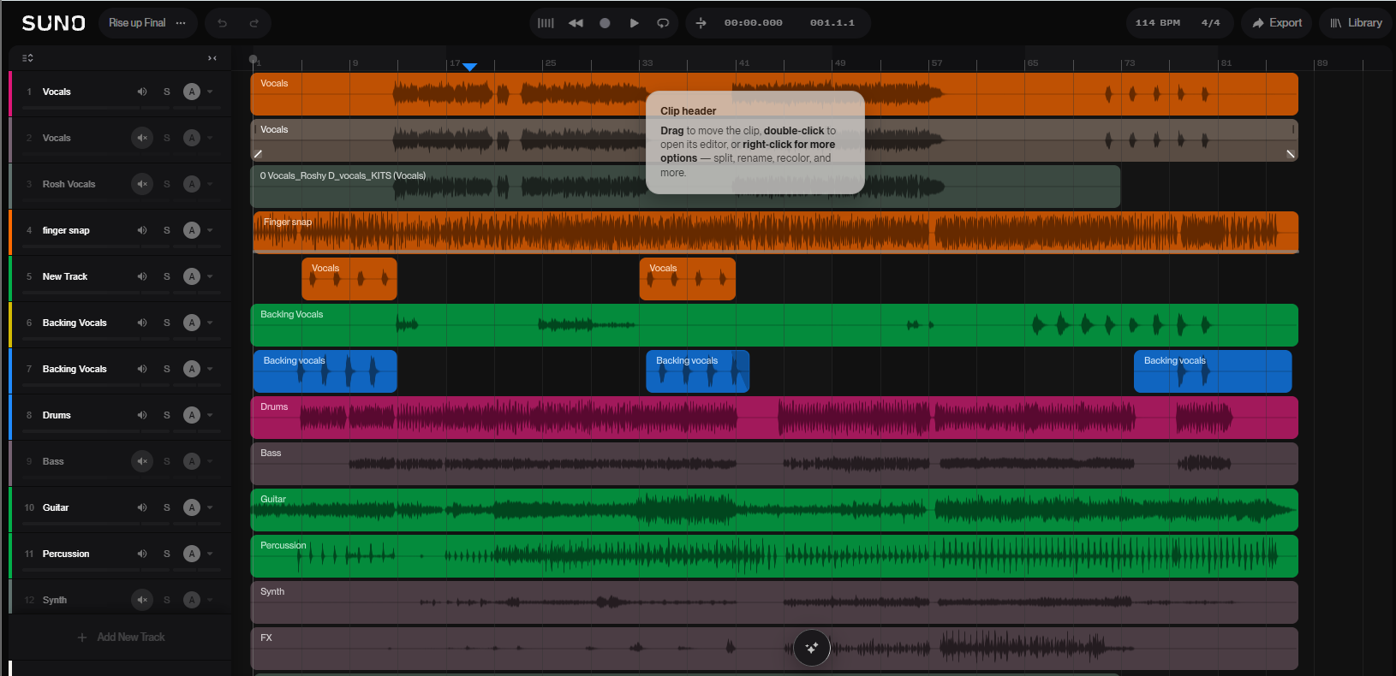This screenshot has width=1396, height=676.
Task: Open the dropdown arrow on track 6 Backing Vocals
Action: point(210,323)
